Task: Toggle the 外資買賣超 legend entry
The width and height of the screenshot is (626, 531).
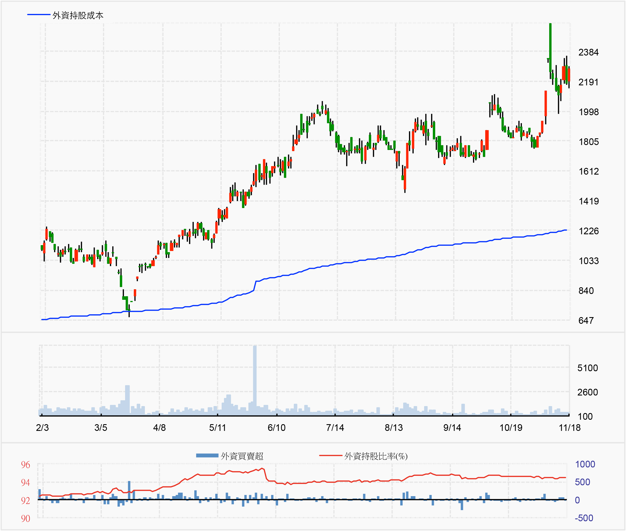Action: [242, 456]
